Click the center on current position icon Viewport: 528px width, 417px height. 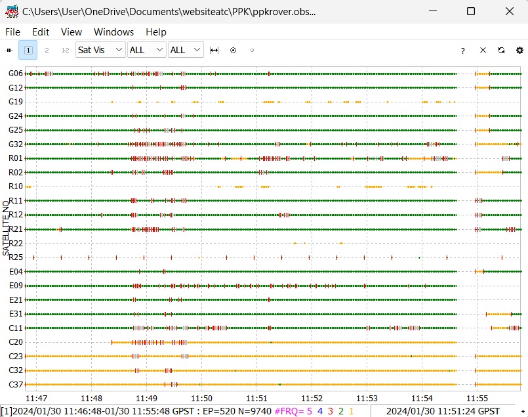click(x=233, y=50)
